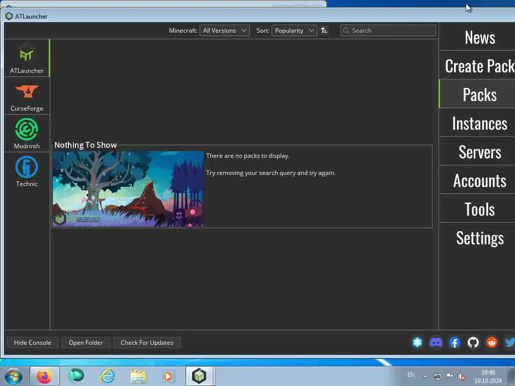Click the muted volume tray icon

click(462, 376)
